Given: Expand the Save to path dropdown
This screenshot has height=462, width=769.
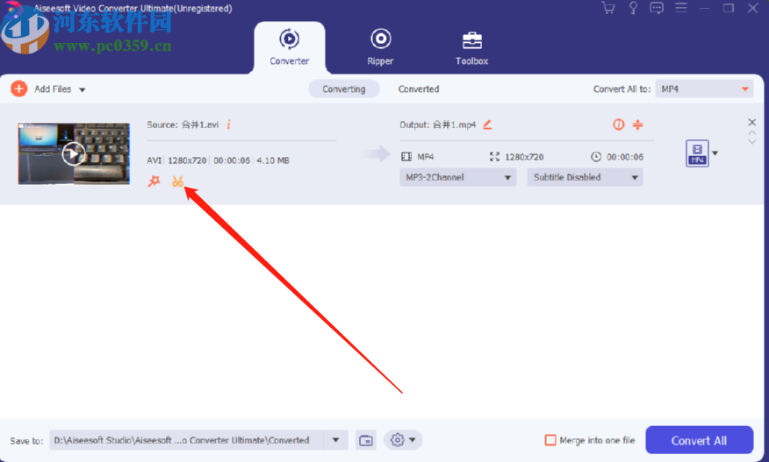Looking at the screenshot, I should click(336, 440).
